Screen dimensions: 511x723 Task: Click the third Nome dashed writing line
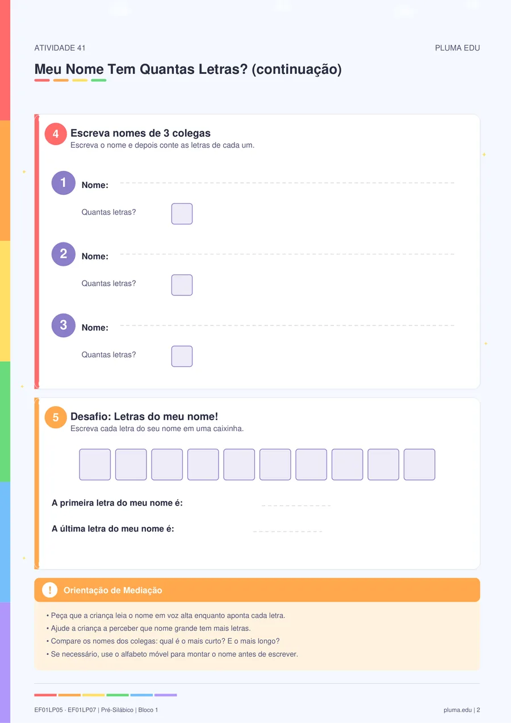pyautogui.click(x=287, y=325)
